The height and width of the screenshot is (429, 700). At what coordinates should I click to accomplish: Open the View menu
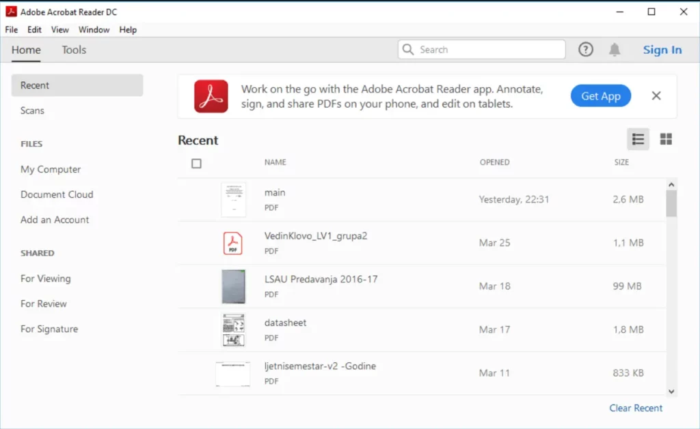[59, 29]
